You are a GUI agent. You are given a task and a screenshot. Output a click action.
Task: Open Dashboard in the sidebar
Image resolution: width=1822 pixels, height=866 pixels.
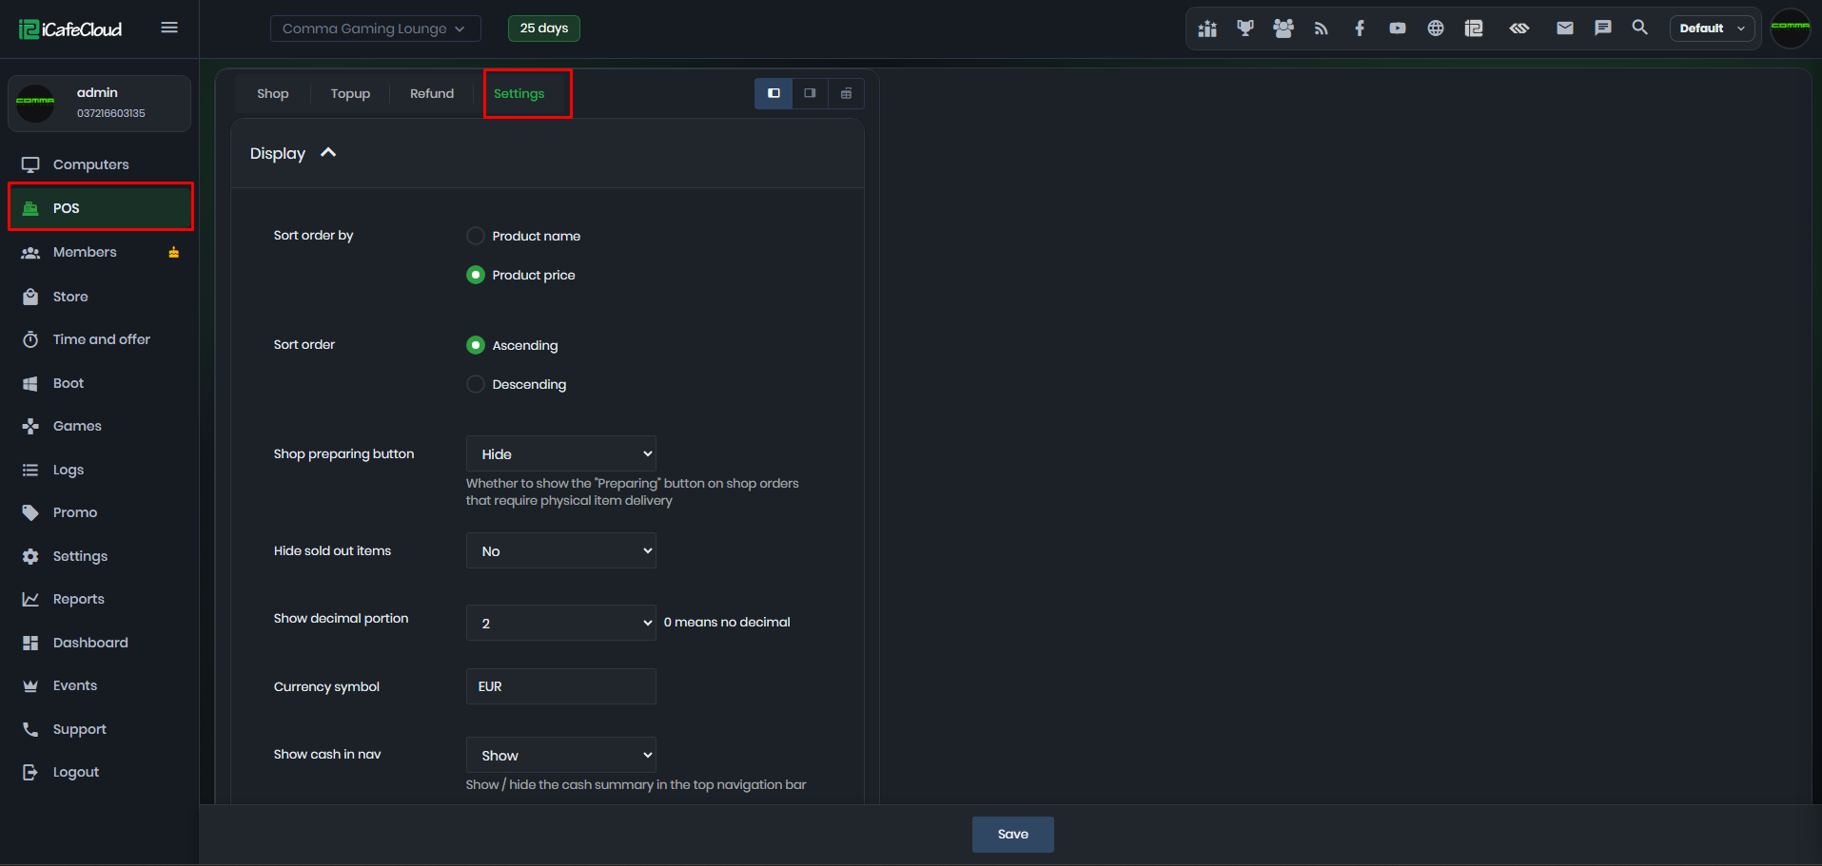(x=100, y=643)
